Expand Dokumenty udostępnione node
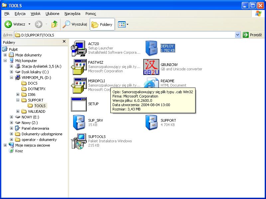This screenshot has height=199, width=266. pos(11,134)
